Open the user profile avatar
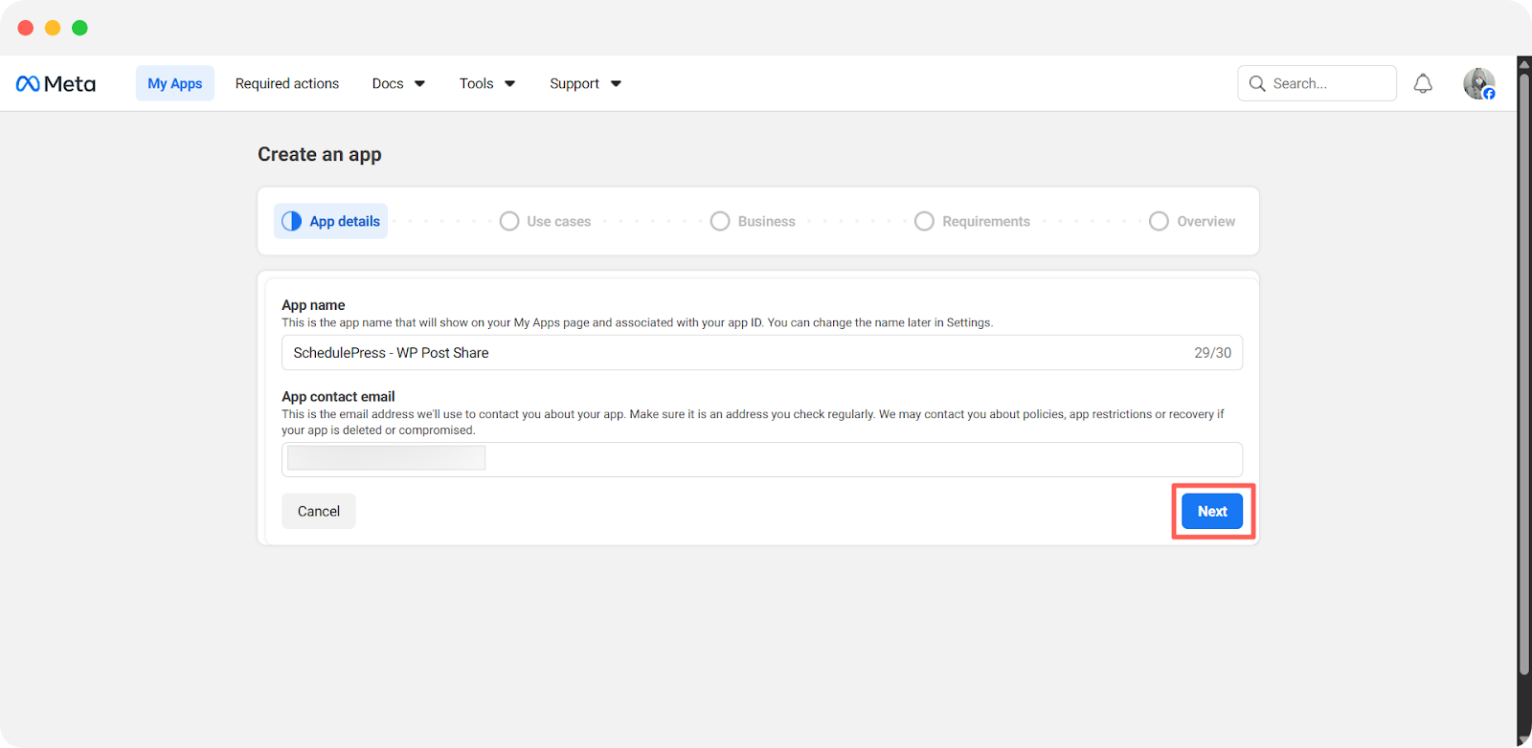 [1478, 84]
